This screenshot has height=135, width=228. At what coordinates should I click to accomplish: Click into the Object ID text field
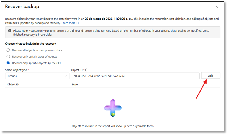pos(135,76)
